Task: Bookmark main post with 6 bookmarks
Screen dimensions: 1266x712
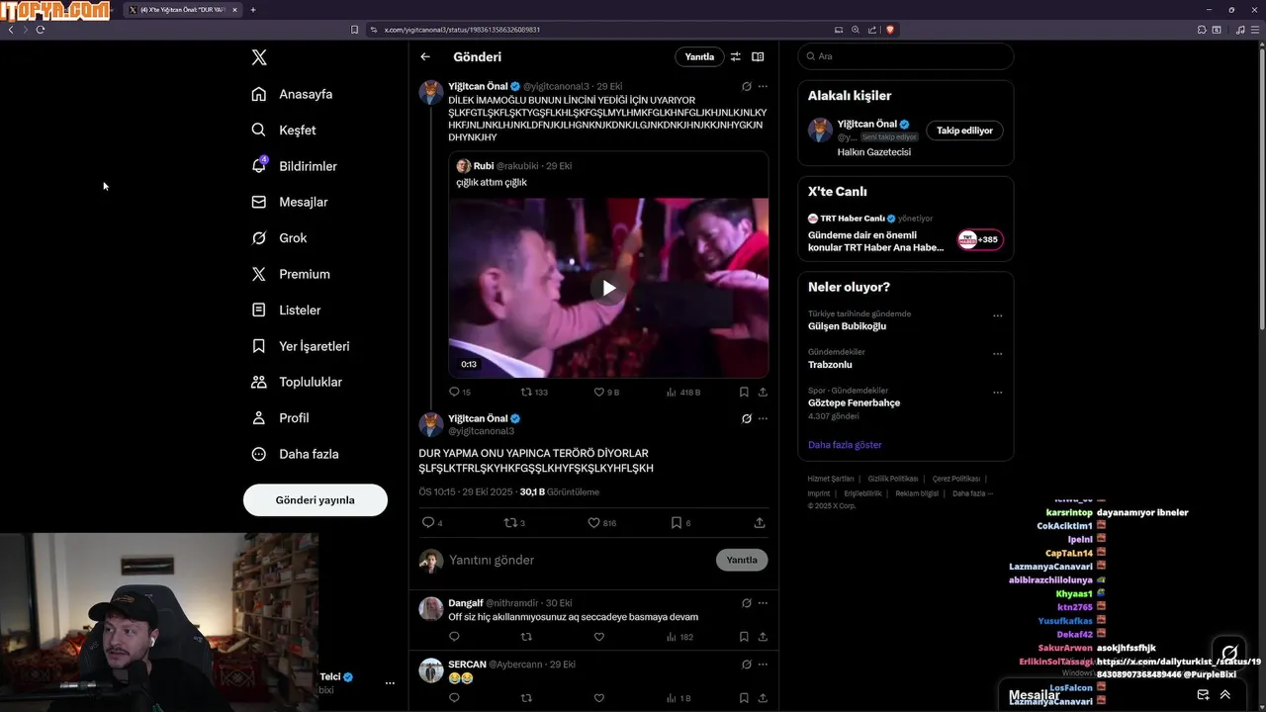Action: (680, 522)
